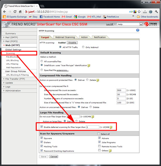Go to browser Home icon
The width and height of the screenshot is (161, 166).
[20, 11]
